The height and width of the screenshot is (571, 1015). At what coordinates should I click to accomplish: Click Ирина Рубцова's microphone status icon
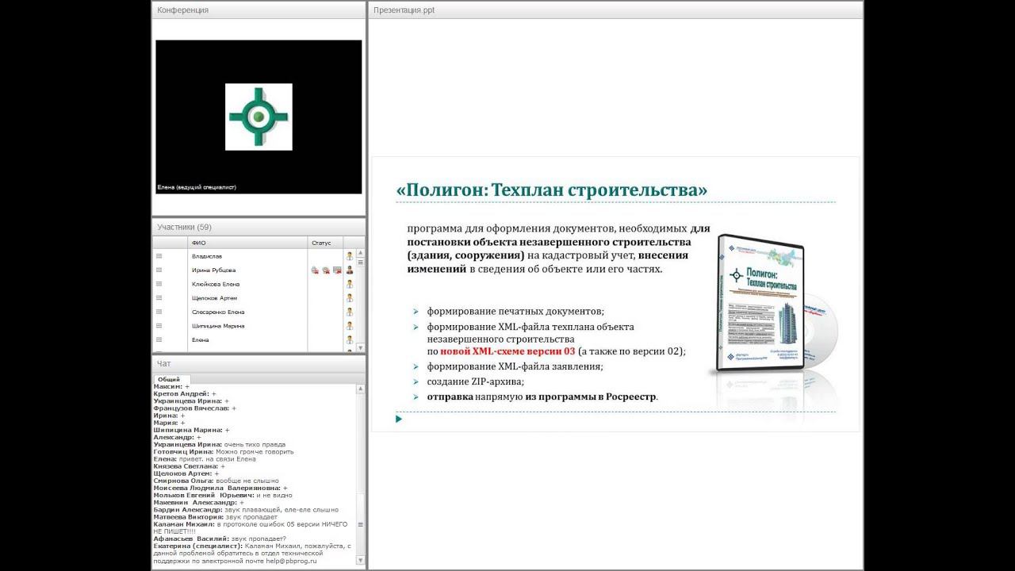click(x=315, y=270)
